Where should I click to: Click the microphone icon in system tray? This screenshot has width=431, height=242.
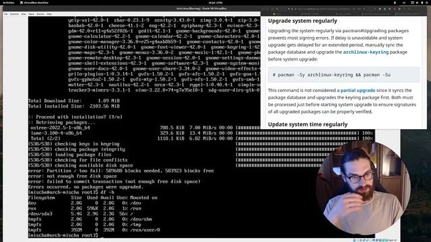coord(422,3)
